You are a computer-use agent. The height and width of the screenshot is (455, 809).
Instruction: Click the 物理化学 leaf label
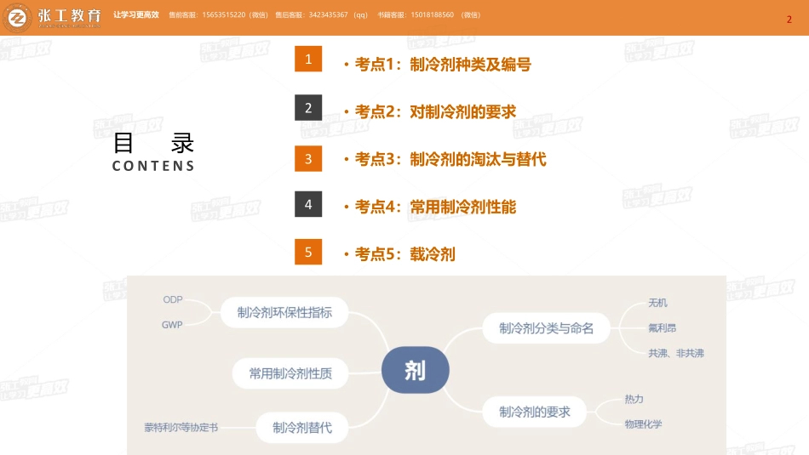[644, 424]
